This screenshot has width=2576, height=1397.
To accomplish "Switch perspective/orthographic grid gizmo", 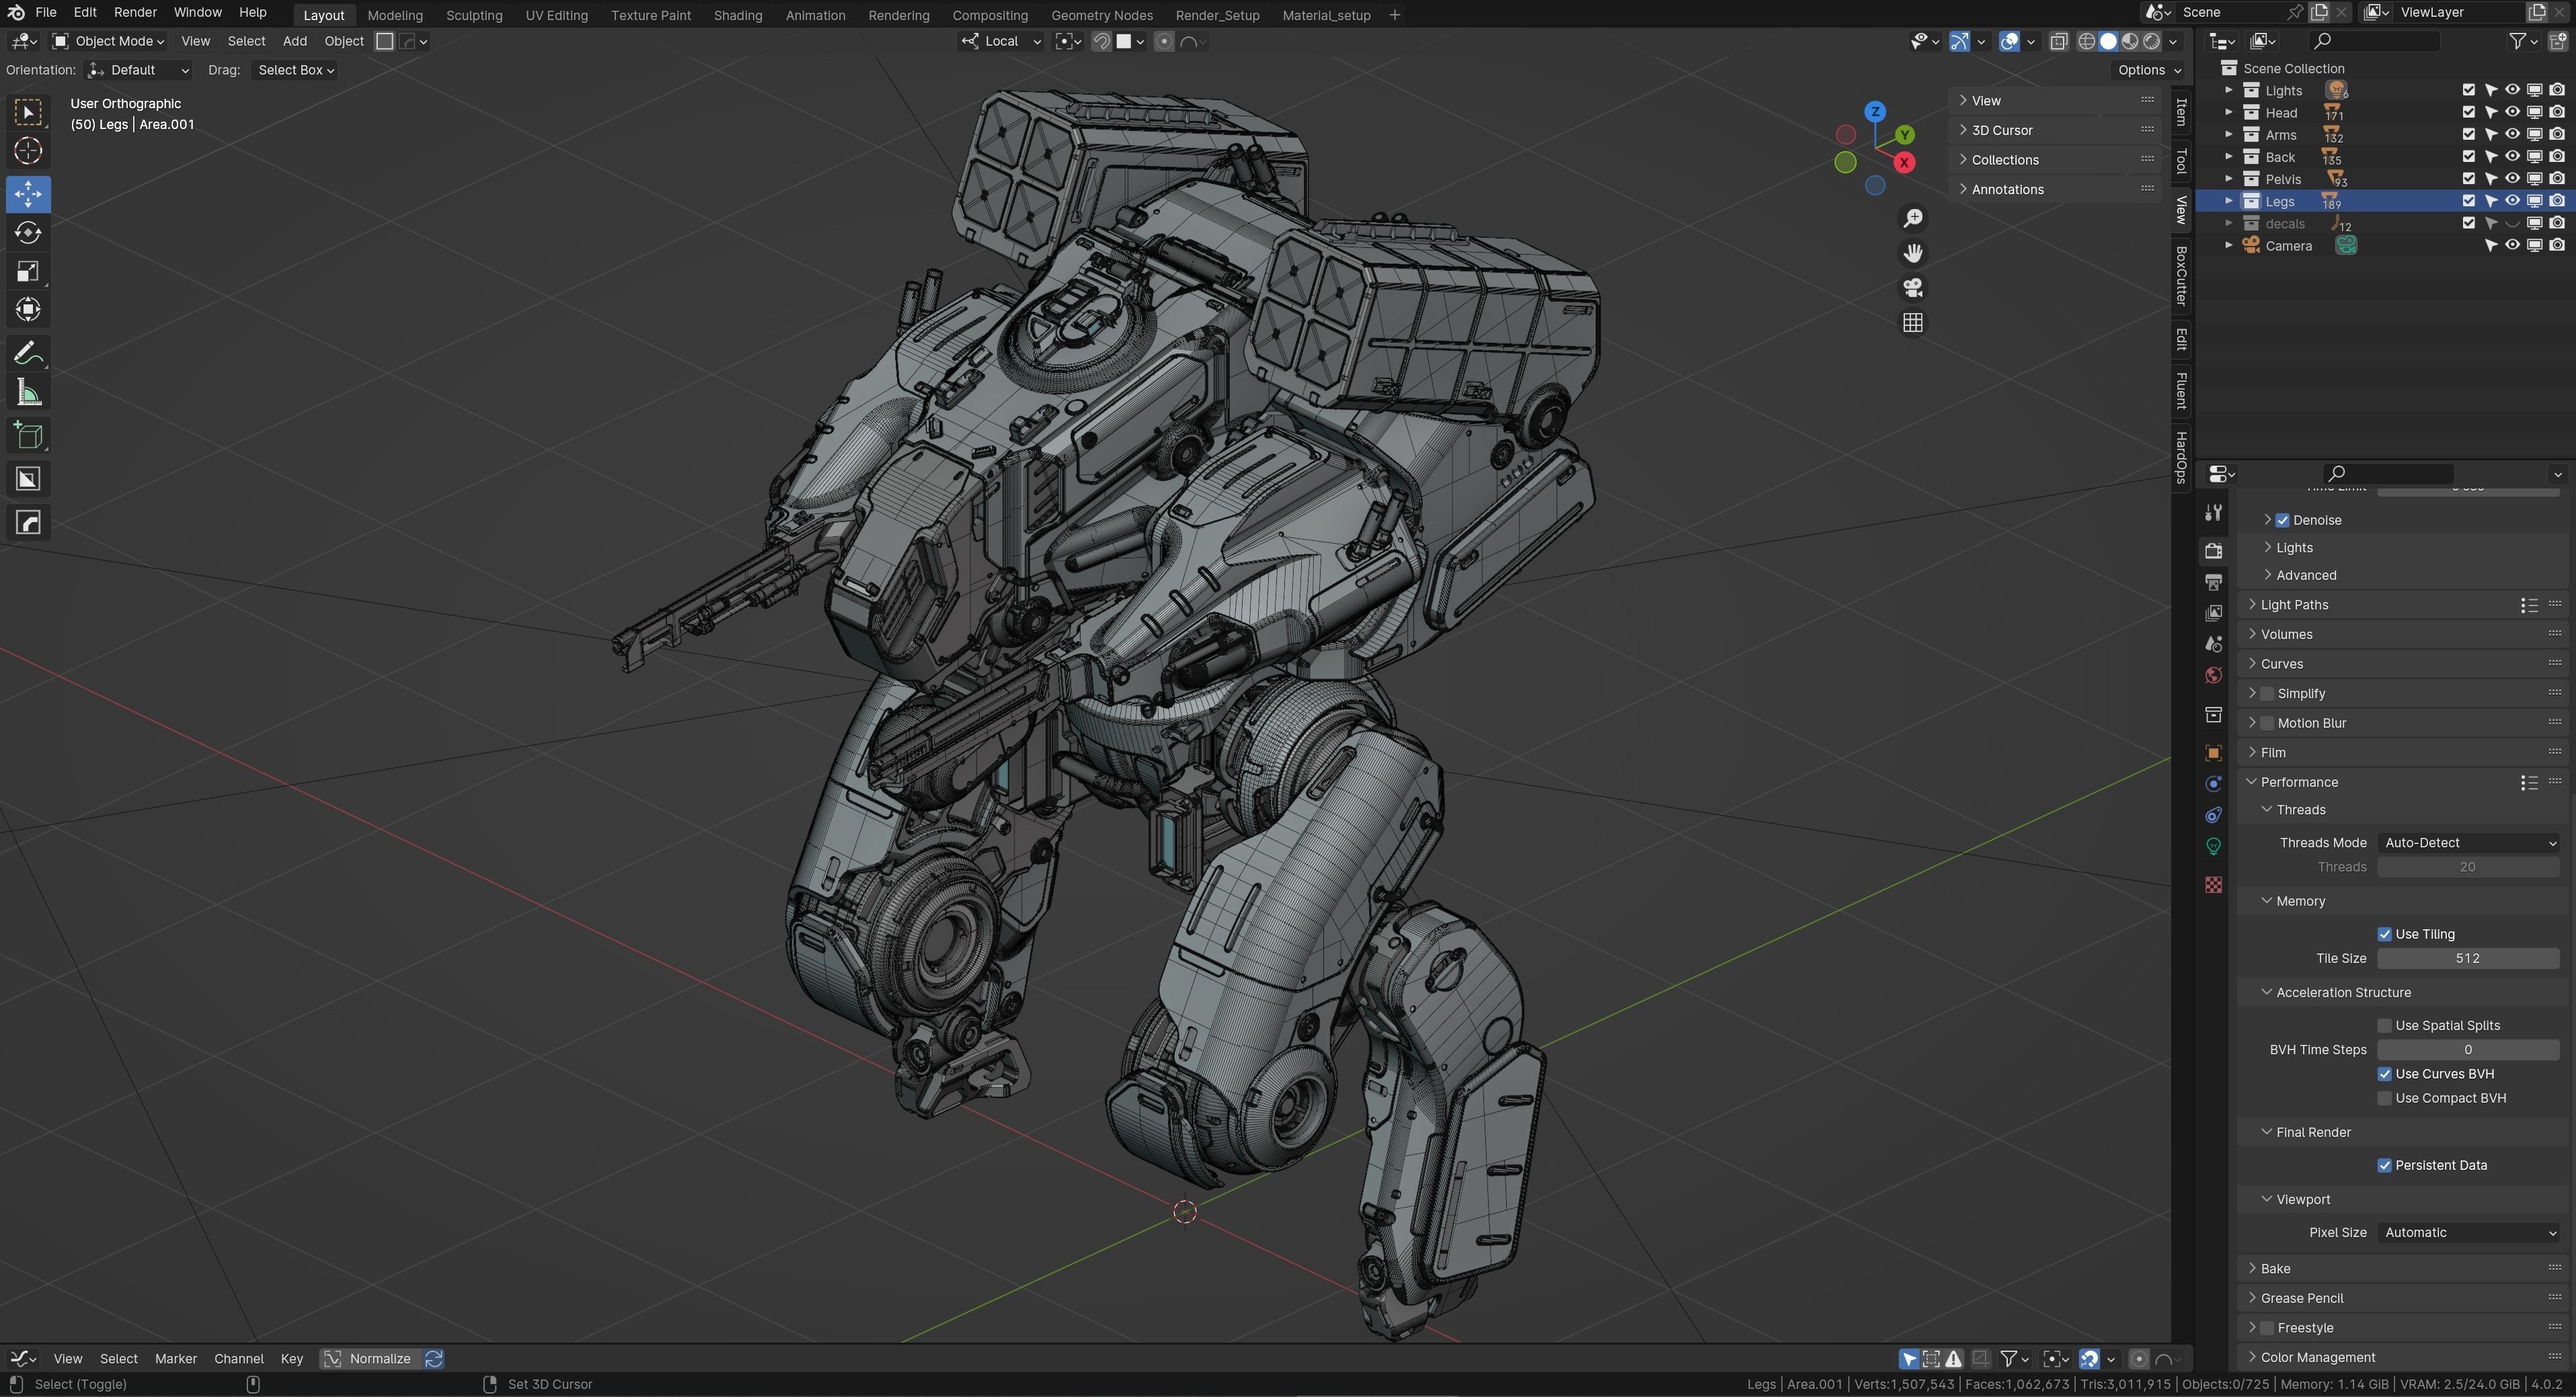I will coord(1913,323).
